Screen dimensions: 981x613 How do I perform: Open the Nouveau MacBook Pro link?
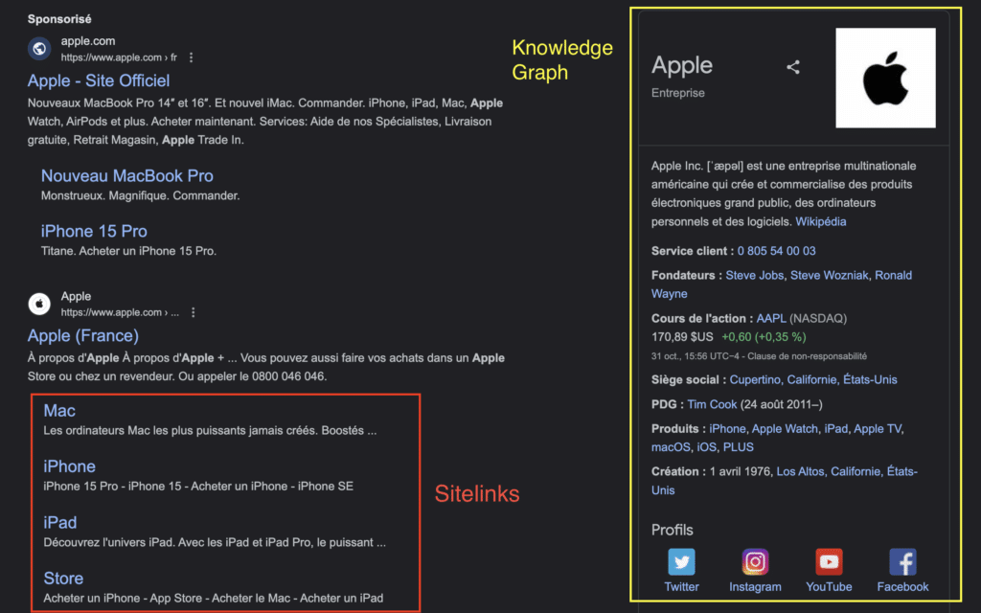click(x=127, y=176)
